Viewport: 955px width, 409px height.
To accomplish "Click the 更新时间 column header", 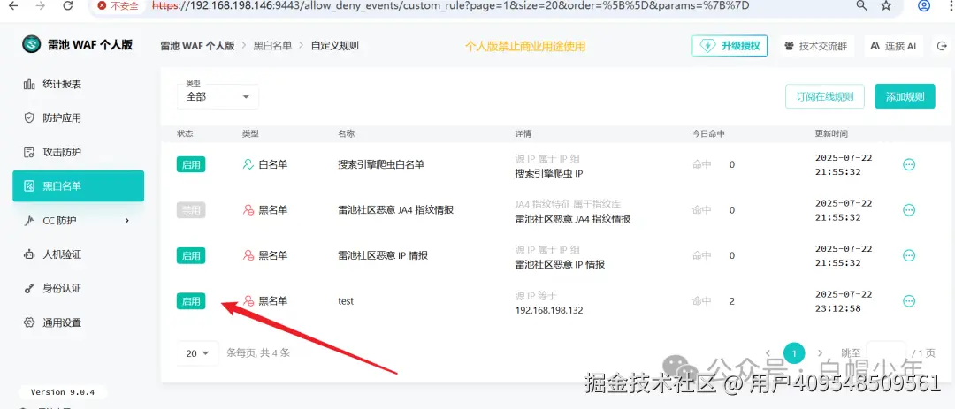I will pos(831,134).
